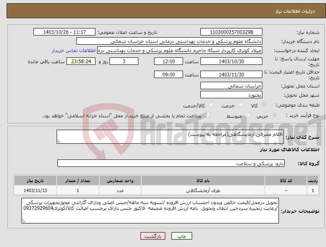Select the کالا radio button

point(264,105)
